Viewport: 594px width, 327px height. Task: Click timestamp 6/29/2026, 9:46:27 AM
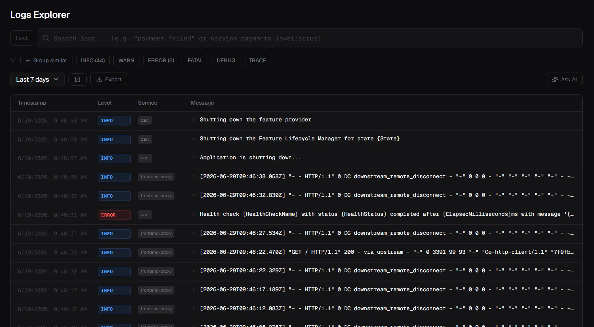pyautogui.click(x=52, y=234)
